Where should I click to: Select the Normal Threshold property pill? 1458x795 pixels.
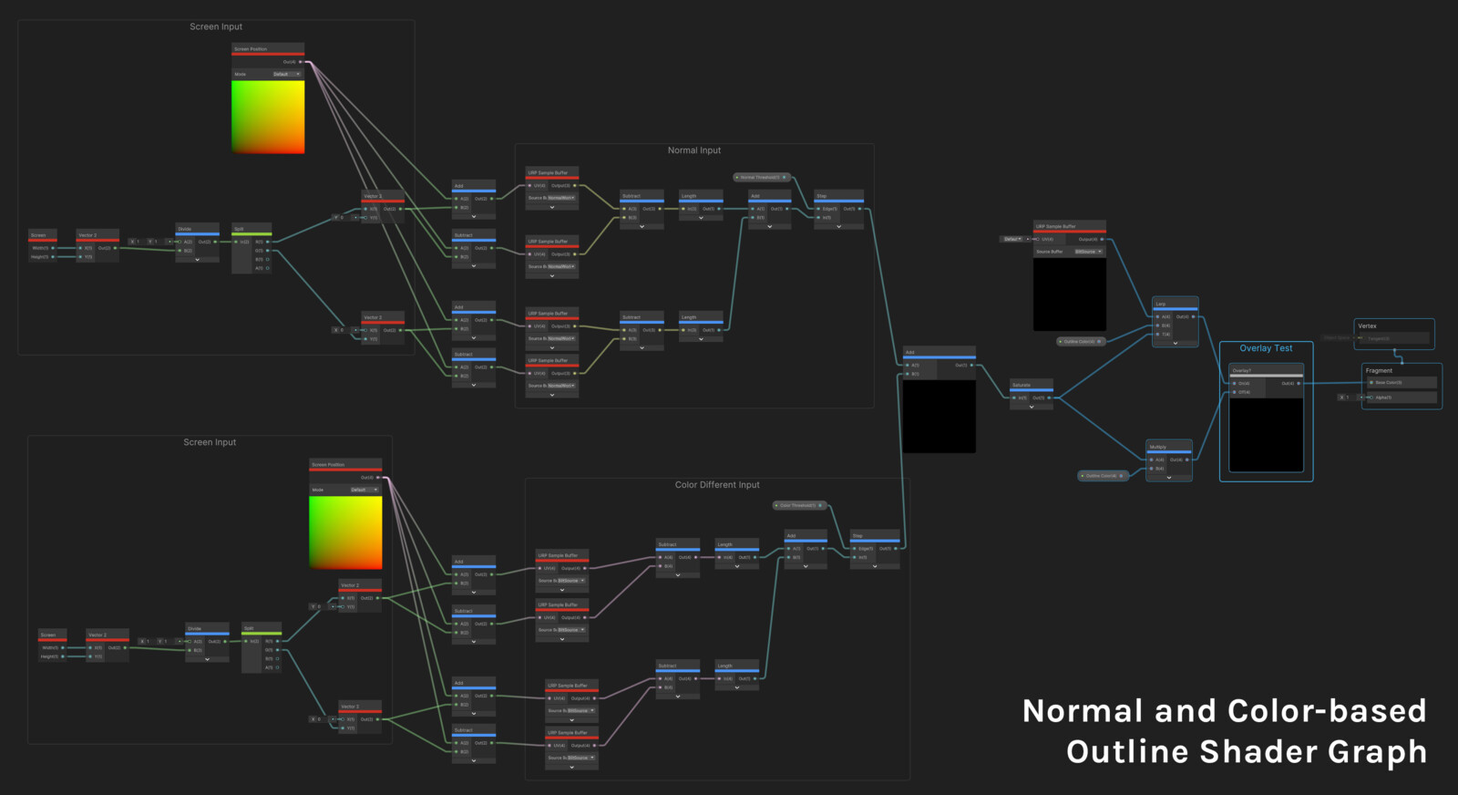pos(760,178)
